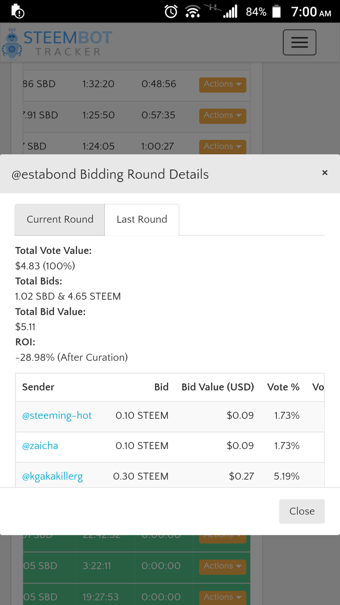Tap the Wi-Fi status bar icon
Screen dimensions: 340x605
pos(193,12)
